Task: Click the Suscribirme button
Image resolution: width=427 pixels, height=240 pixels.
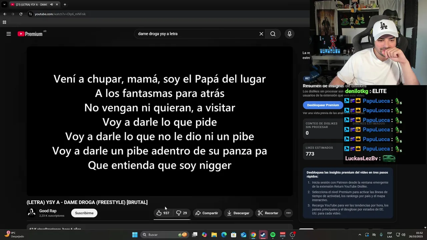Action: 84,213
